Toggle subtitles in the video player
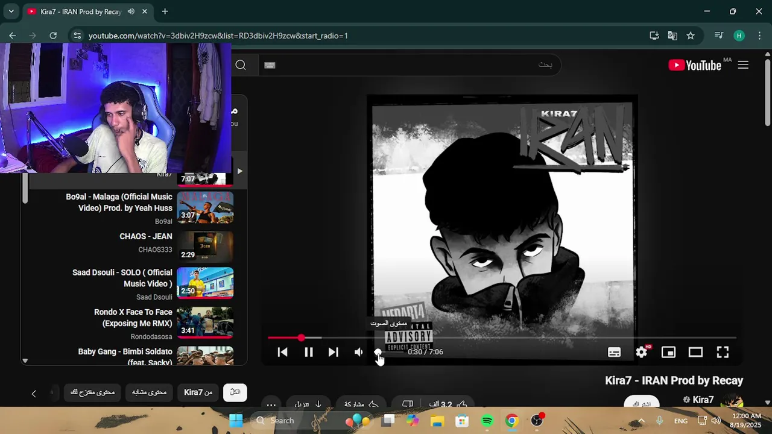 click(614, 352)
